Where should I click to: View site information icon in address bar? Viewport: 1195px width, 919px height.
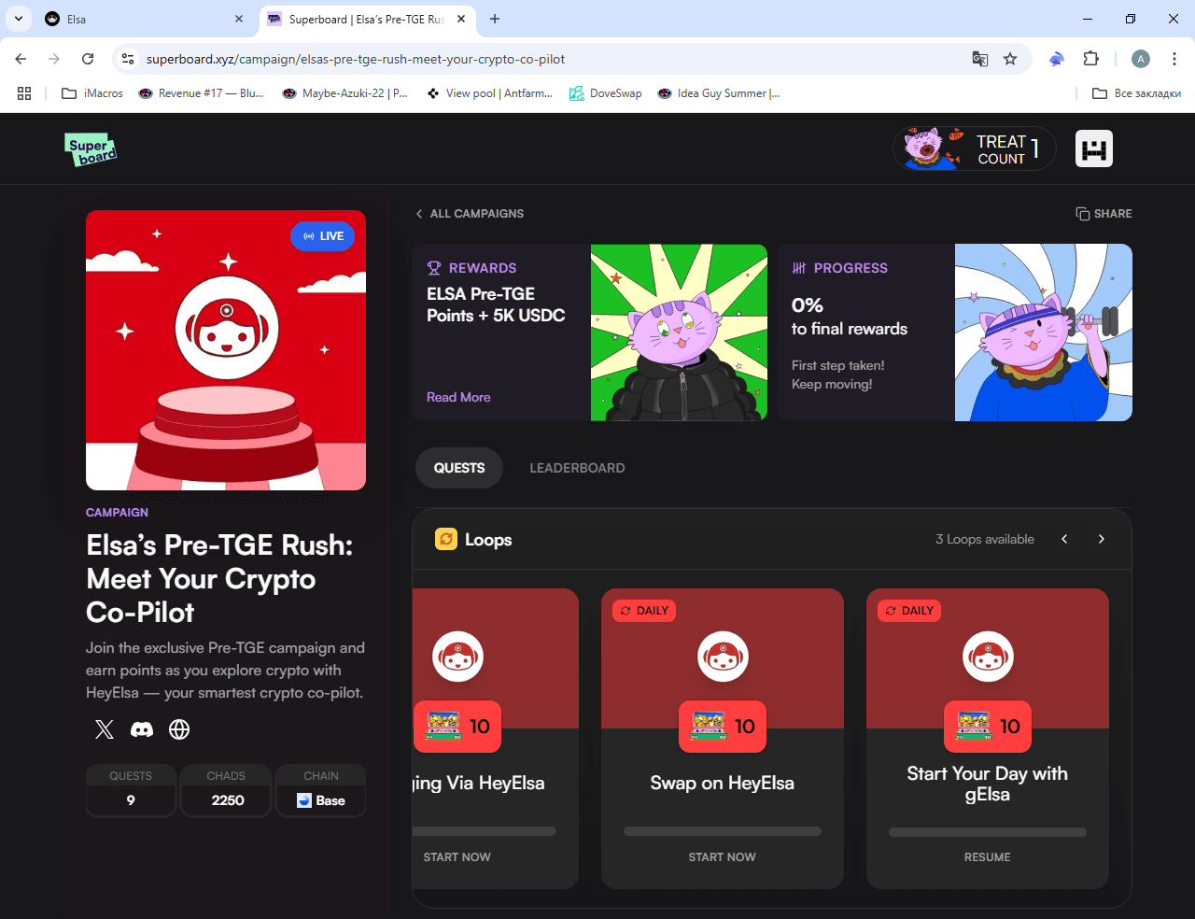(x=129, y=59)
